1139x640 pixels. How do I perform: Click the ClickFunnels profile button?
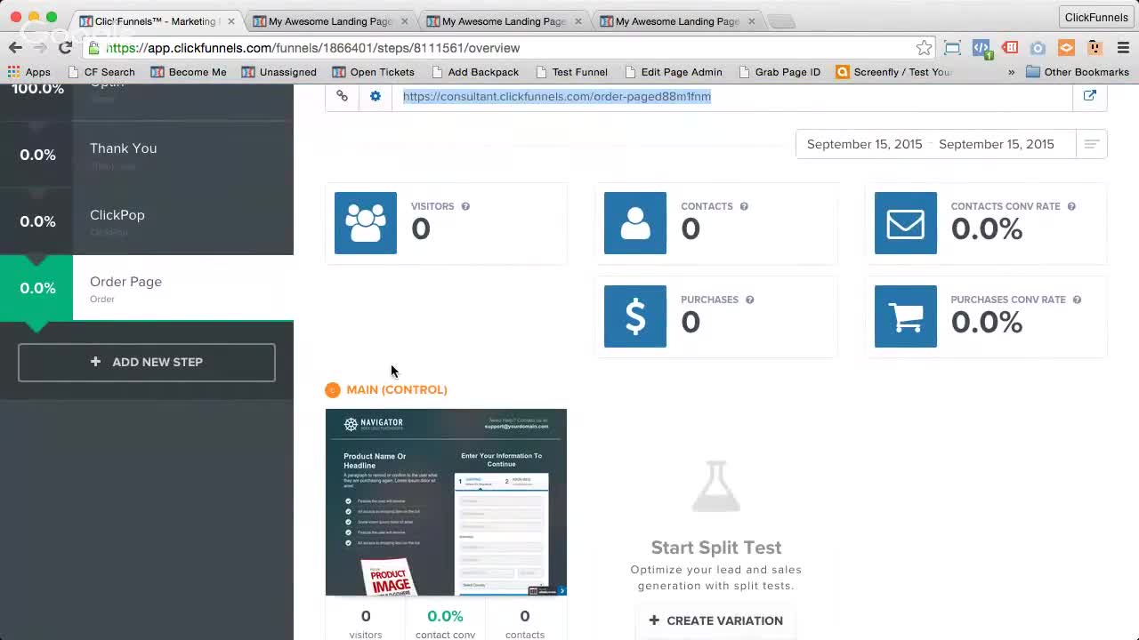click(x=1096, y=17)
